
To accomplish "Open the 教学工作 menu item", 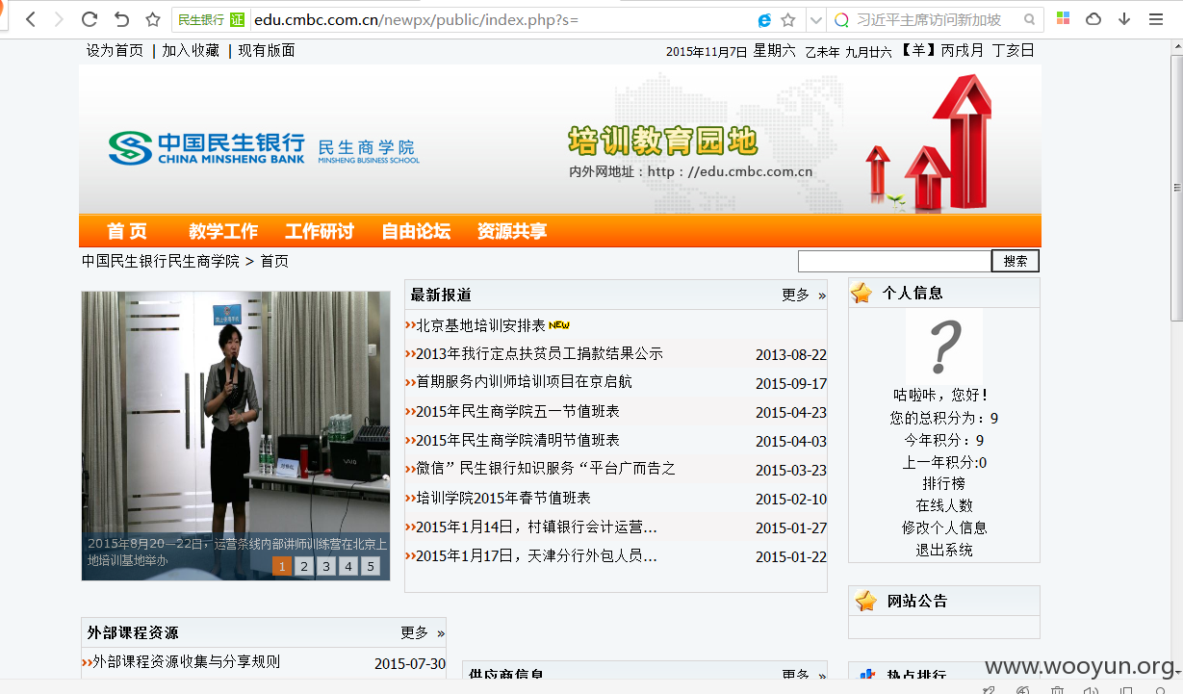I will pos(223,231).
